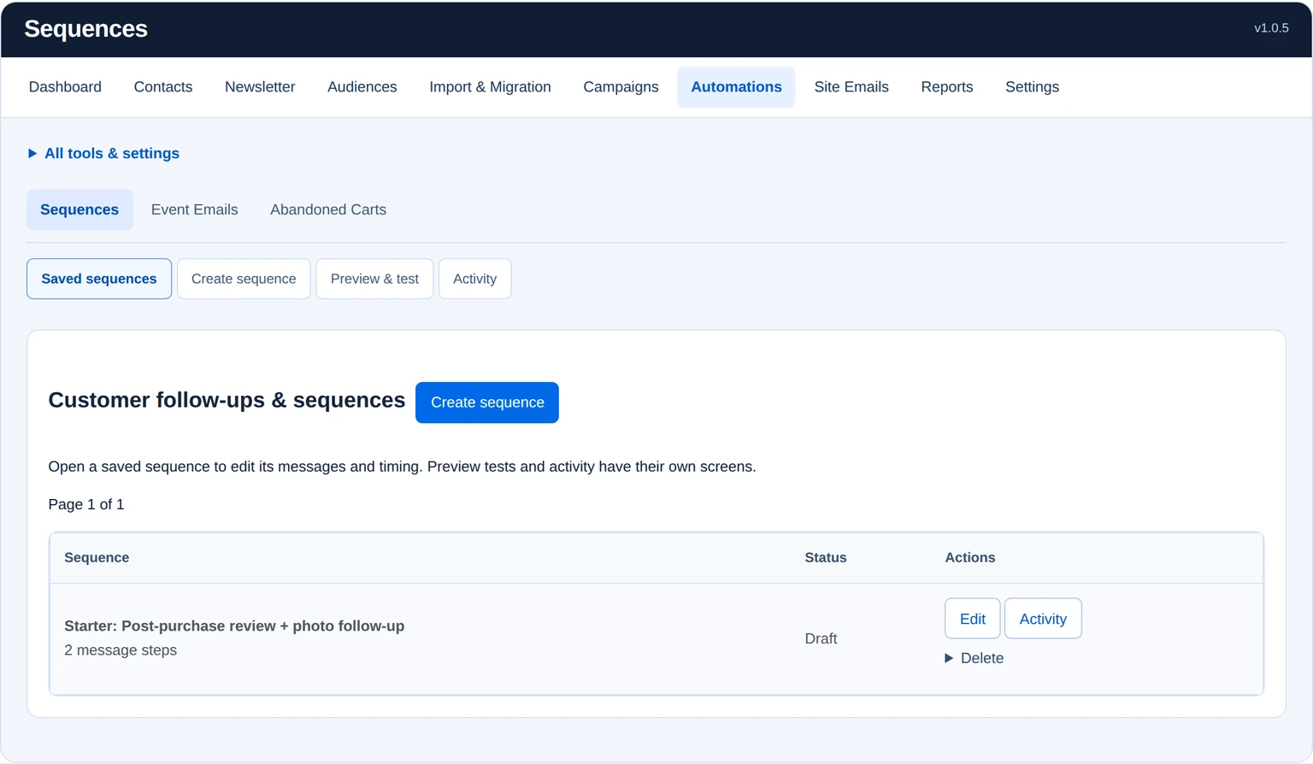Open the Newsletter section

[x=260, y=87]
